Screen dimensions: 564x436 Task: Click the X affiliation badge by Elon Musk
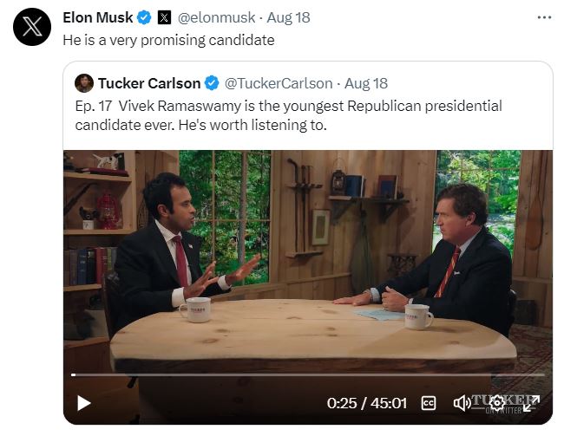pos(164,17)
